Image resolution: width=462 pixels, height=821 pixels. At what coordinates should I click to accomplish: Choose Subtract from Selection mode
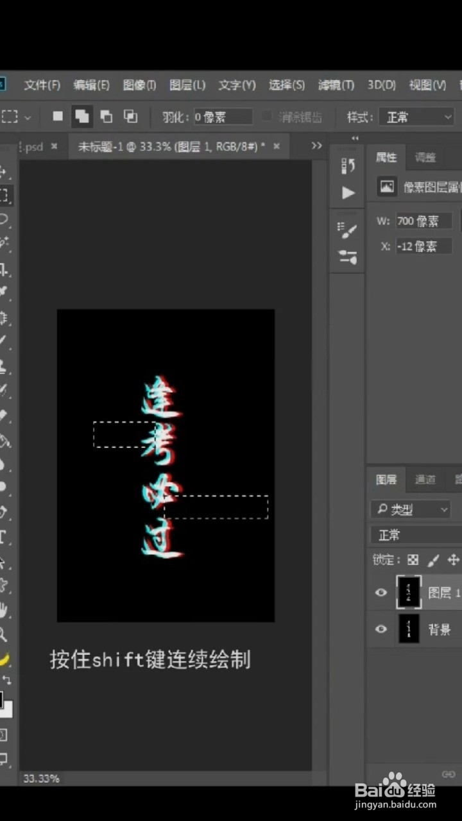tap(107, 117)
